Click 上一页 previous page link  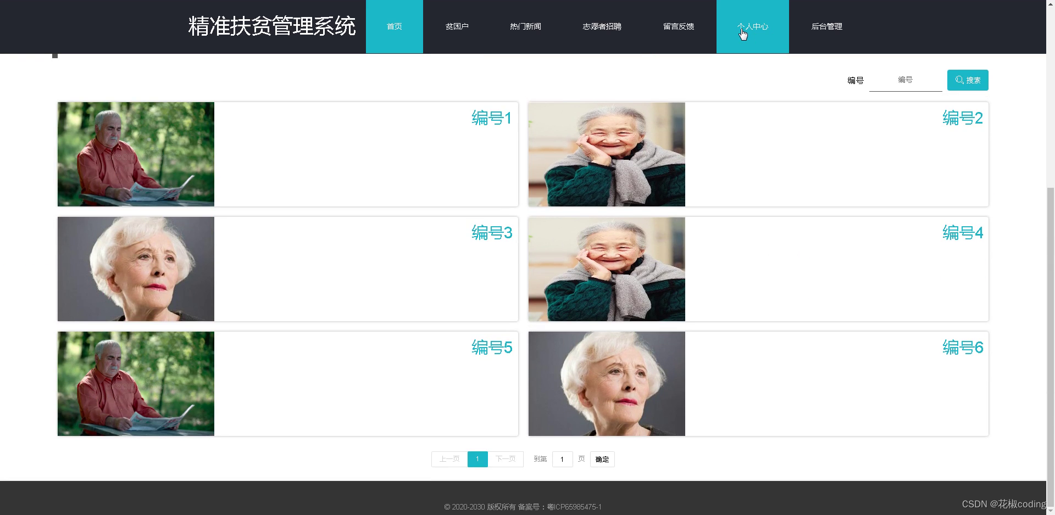(448, 459)
